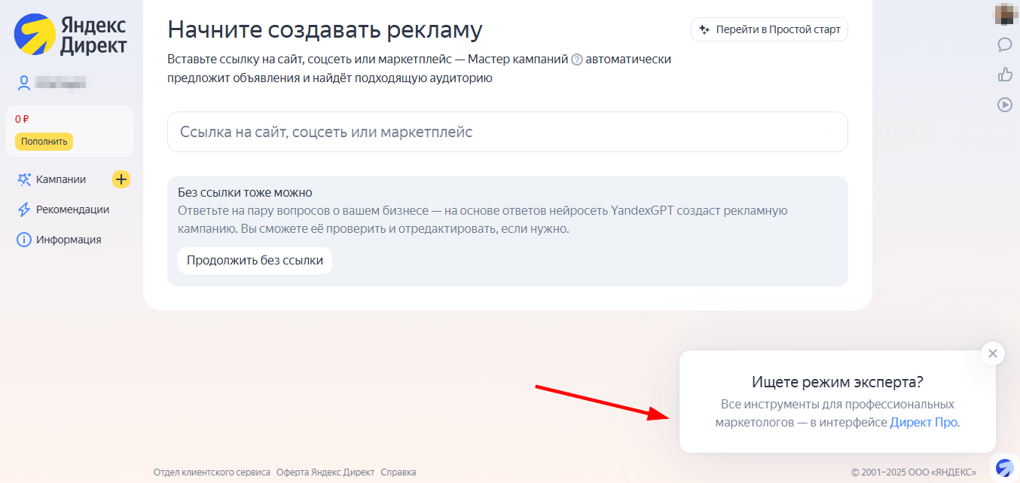Click Продолжить без ссылки button
1020x483 pixels.
pos(255,261)
